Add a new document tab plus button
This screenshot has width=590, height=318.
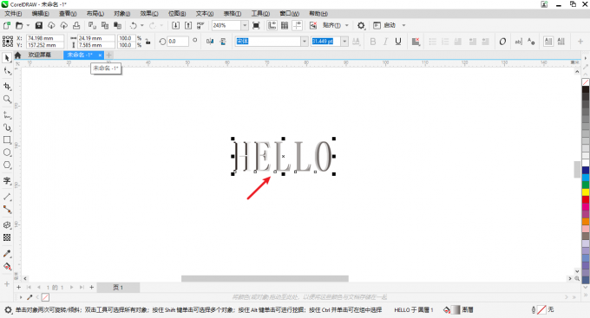coord(108,55)
